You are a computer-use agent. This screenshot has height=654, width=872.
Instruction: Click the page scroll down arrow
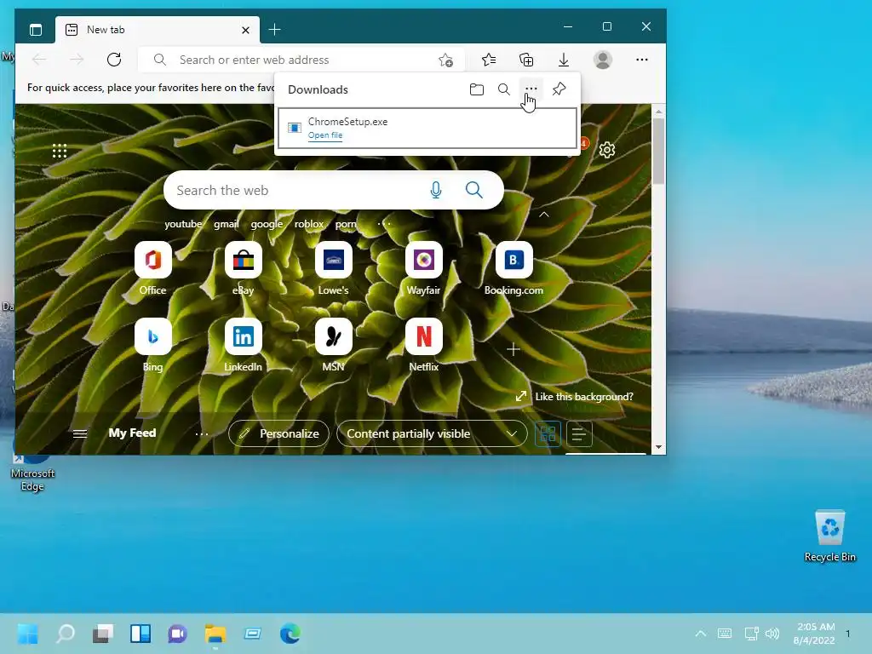(x=658, y=447)
